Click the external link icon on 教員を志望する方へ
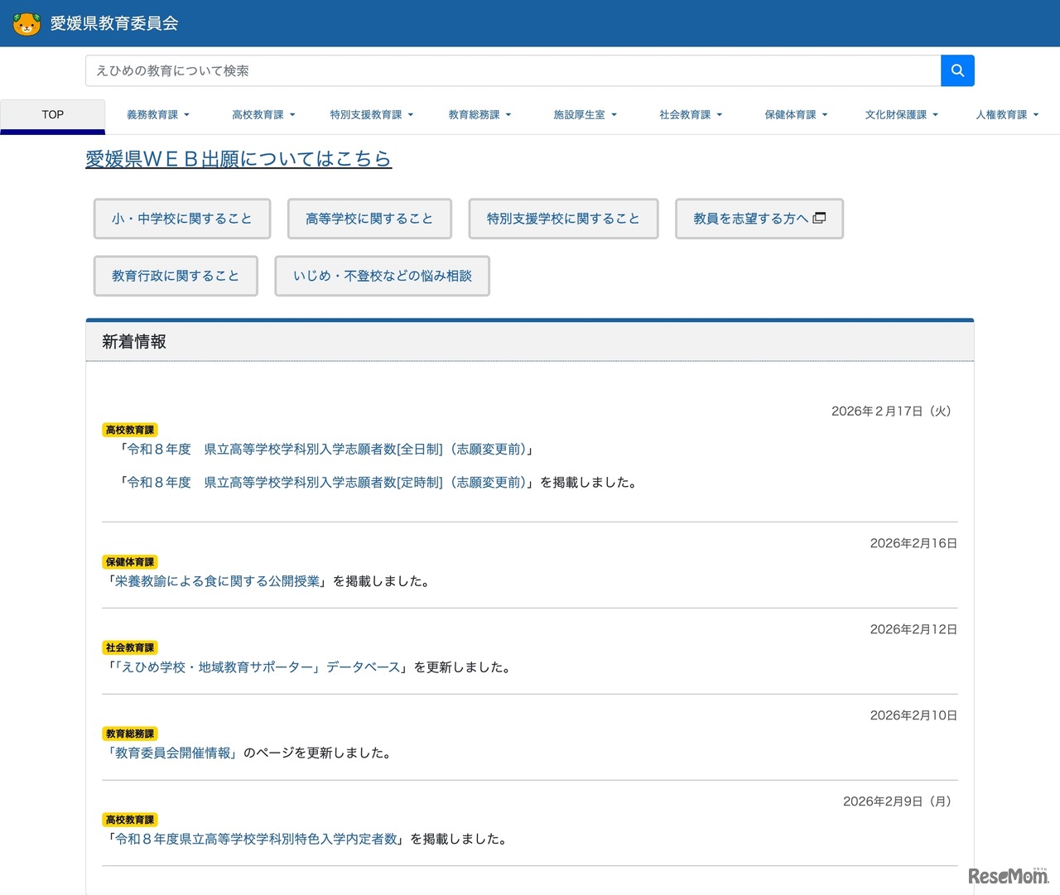The width and height of the screenshot is (1060, 895). (x=819, y=217)
